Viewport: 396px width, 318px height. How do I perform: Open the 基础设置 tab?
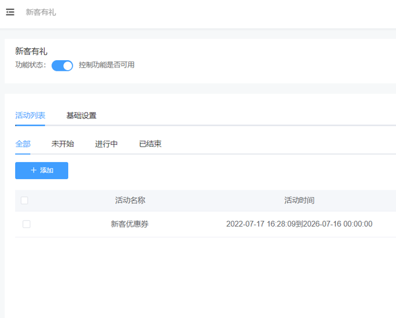pos(81,116)
